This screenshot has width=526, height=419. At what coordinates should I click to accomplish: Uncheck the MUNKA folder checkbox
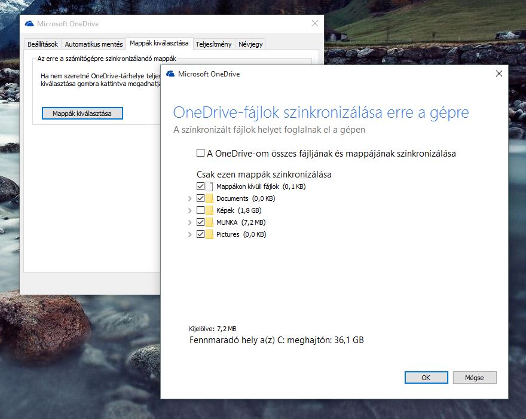pyautogui.click(x=200, y=222)
